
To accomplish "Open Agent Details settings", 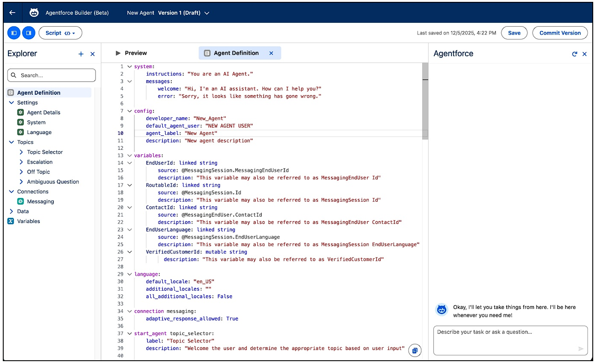I will [x=43, y=112].
